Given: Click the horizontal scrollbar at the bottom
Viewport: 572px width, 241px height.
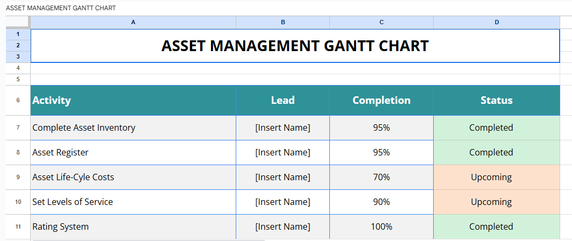Looking at the screenshot, I should pyautogui.click(x=148, y=240).
